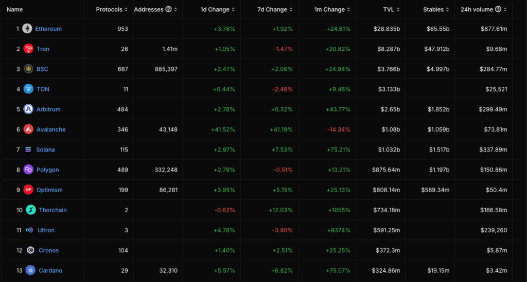This screenshot has width=527, height=282.
Task: Open the Cardano chain link
Action: click(x=50, y=271)
